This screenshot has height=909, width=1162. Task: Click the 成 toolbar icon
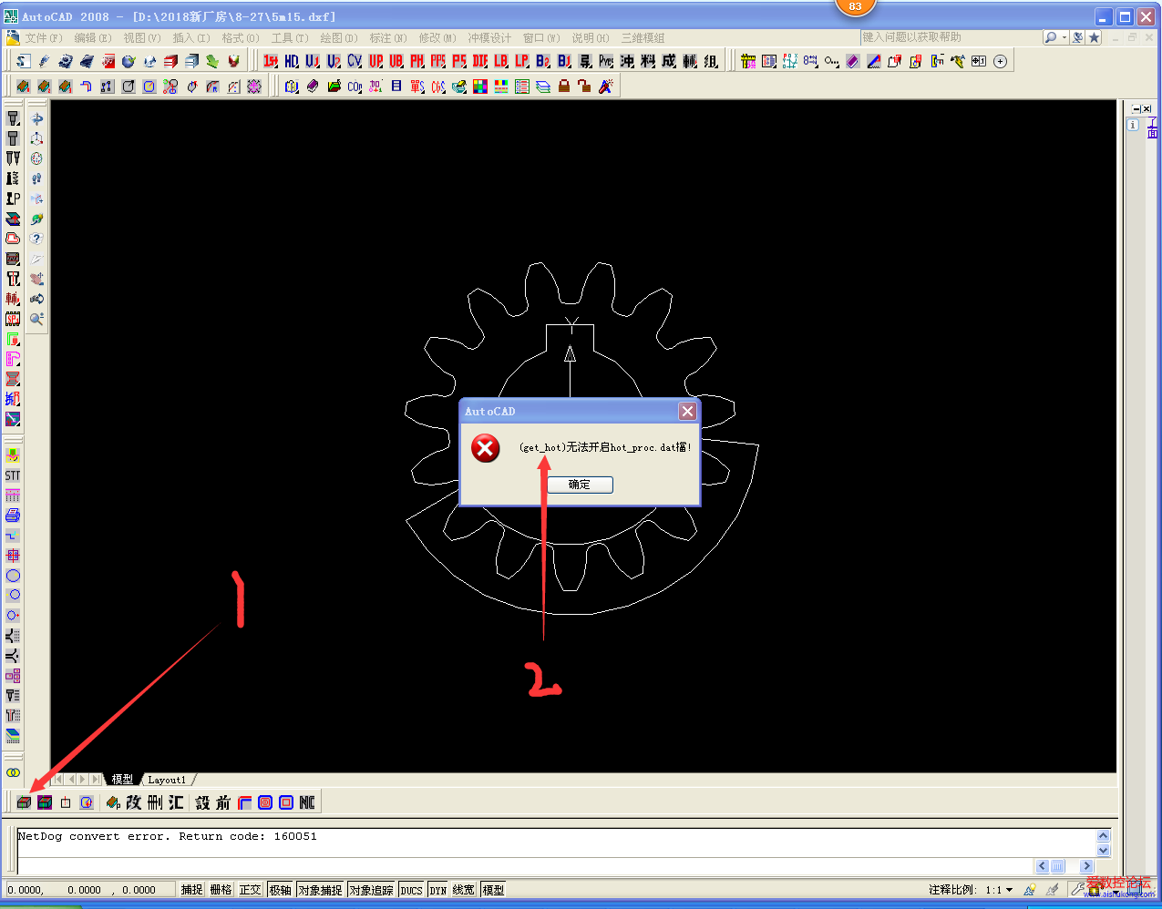pyautogui.click(x=669, y=61)
